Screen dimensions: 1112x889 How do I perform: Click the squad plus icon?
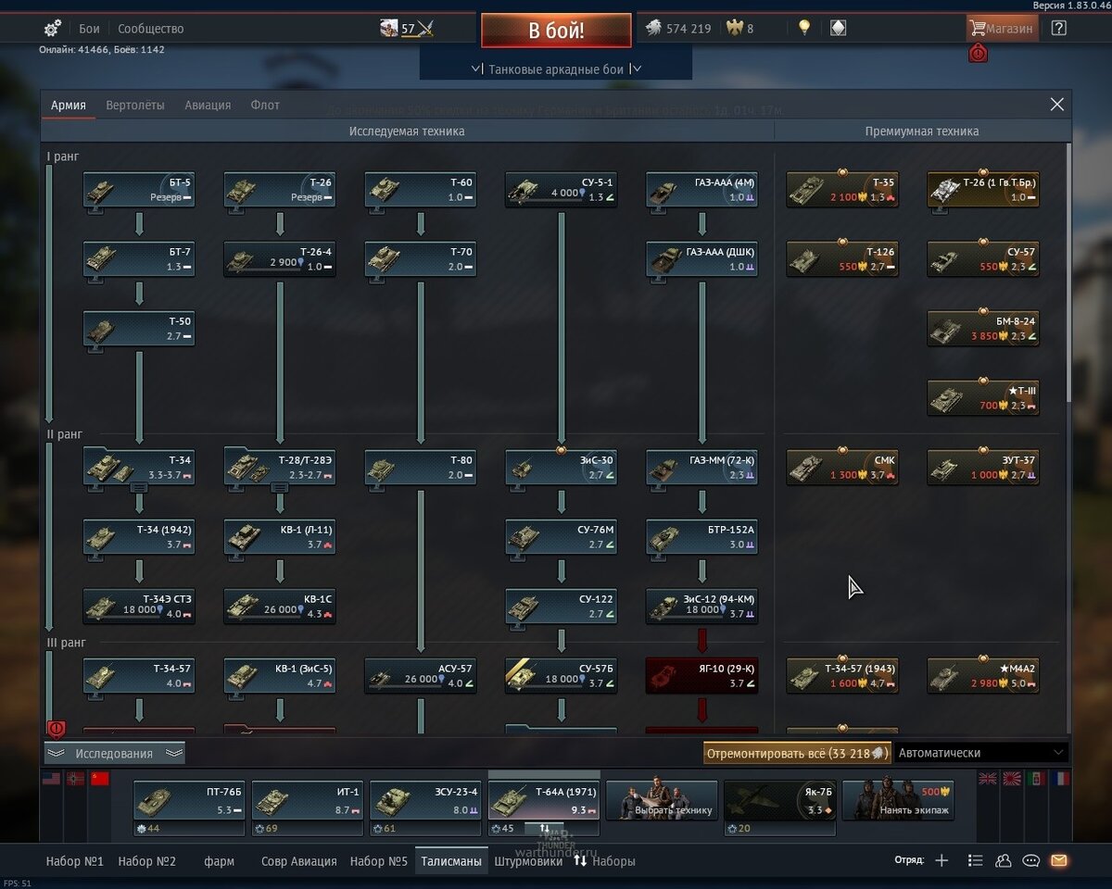click(x=941, y=860)
